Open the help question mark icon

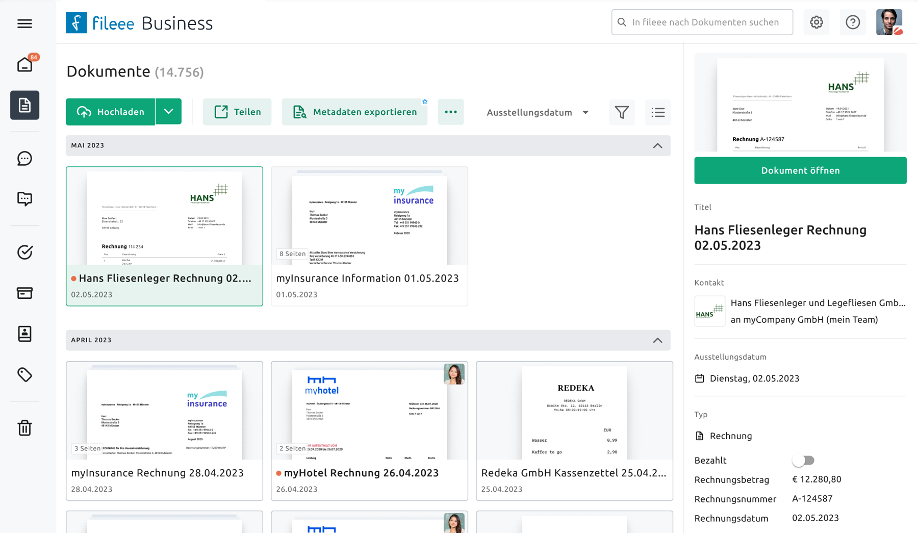tap(853, 22)
